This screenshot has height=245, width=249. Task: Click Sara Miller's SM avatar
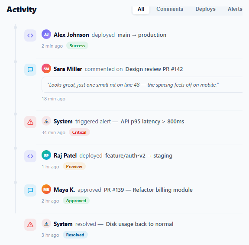tap(46, 68)
